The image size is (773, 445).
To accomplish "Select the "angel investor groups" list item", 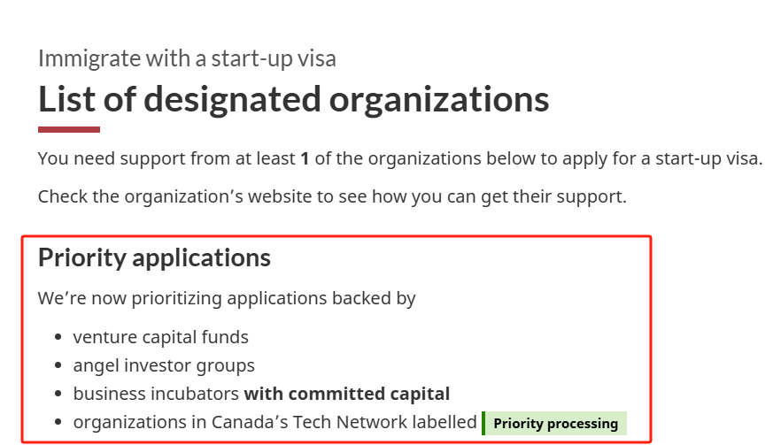I will [164, 365].
